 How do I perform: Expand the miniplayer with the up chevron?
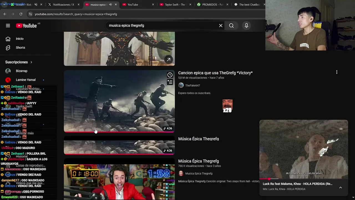click(x=341, y=187)
